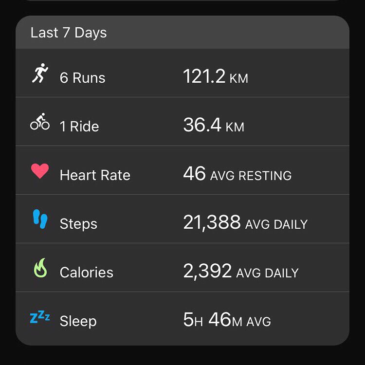Tap the Last 7 Days header
The width and height of the screenshot is (365, 365).
[x=69, y=33]
